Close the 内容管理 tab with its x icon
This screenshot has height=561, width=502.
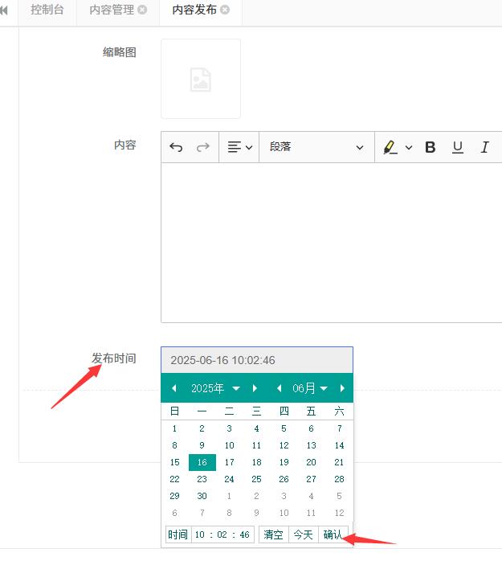[x=142, y=10]
